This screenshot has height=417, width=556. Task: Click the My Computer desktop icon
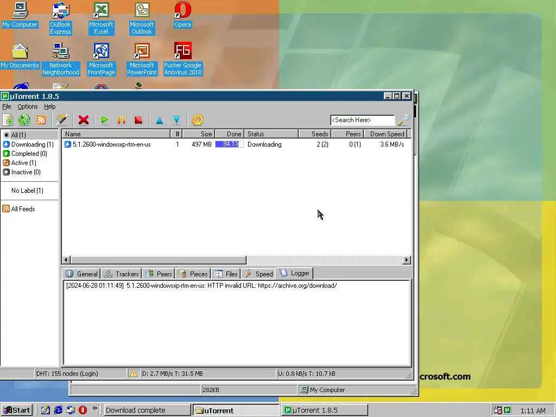coord(20,15)
